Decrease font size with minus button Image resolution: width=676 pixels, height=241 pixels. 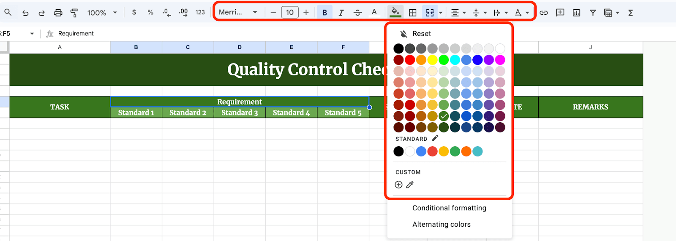point(273,12)
